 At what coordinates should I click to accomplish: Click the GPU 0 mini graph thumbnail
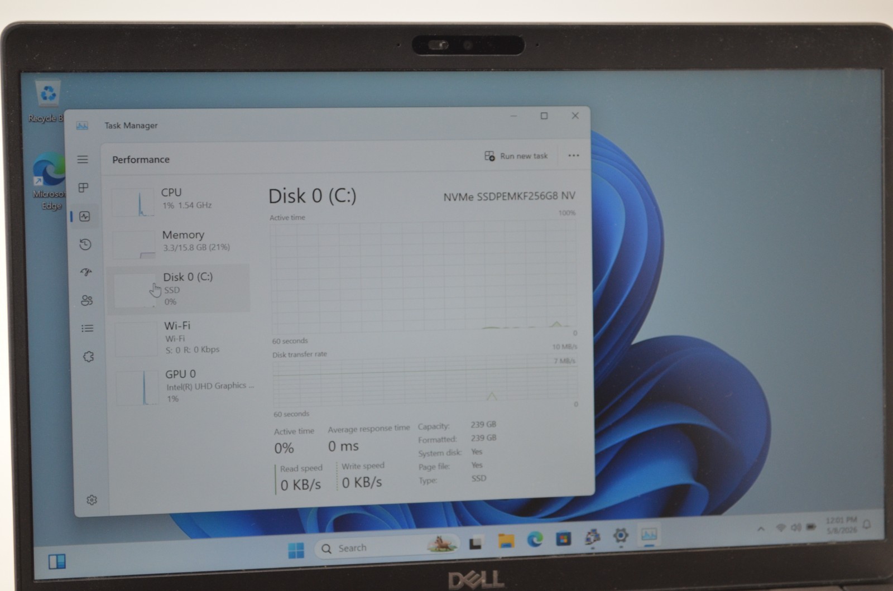(x=137, y=387)
